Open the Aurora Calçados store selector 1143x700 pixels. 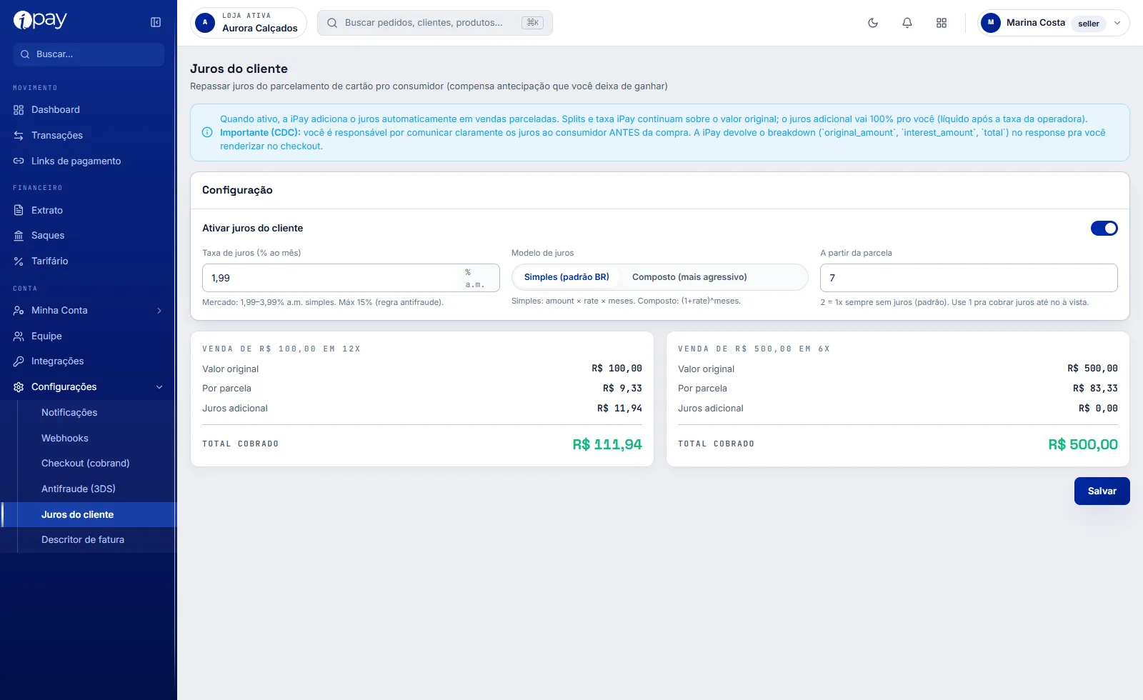(x=249, y=23)
